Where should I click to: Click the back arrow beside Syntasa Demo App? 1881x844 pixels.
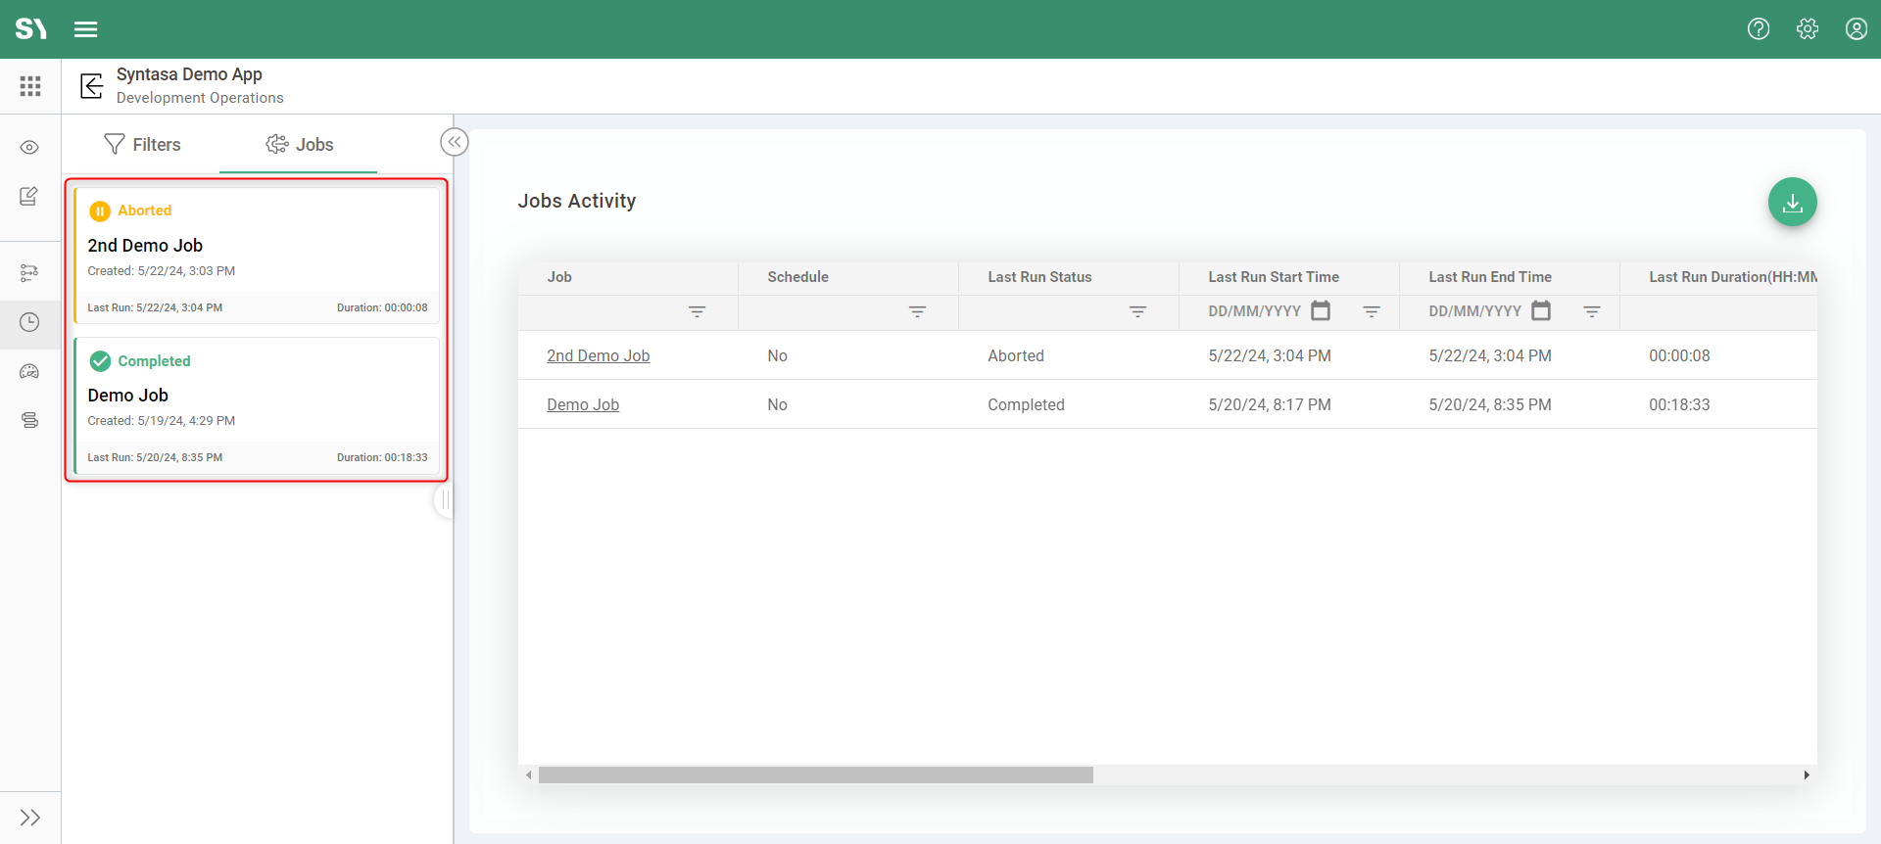pyautogui.click(x=91, y=86)
